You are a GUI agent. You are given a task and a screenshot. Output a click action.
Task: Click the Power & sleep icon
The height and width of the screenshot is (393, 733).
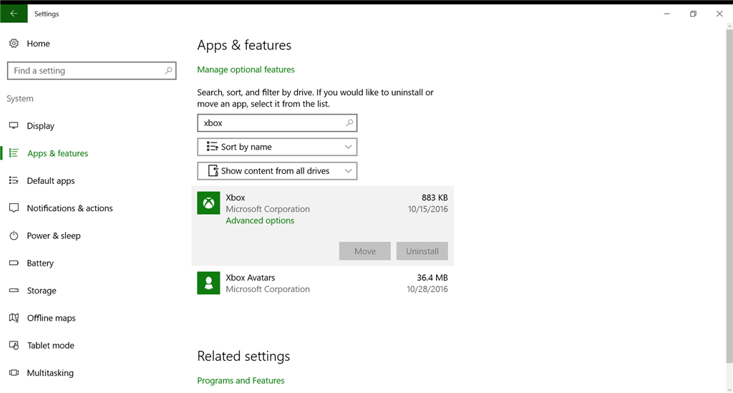point(14,236)
